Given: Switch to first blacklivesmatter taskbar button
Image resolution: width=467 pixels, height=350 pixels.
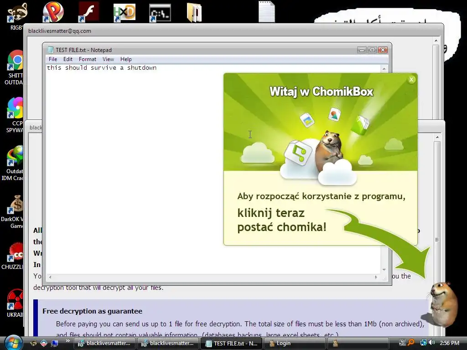Looking at the screenshot, I should point(105,343).
